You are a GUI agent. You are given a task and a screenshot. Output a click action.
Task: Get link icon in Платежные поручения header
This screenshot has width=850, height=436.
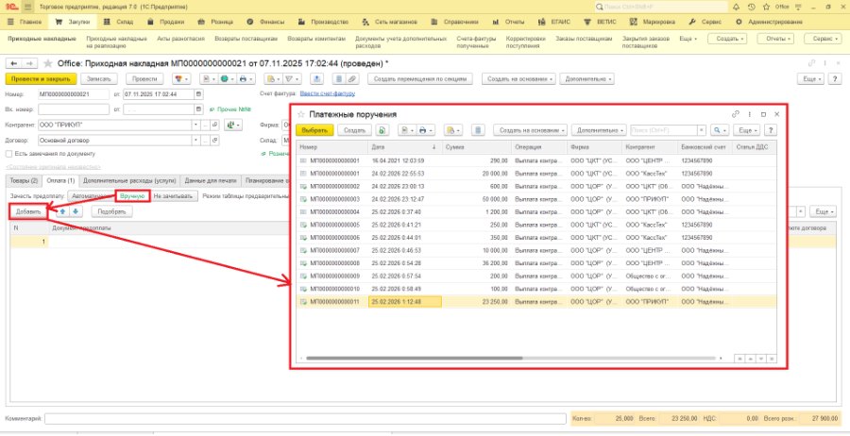736,114
